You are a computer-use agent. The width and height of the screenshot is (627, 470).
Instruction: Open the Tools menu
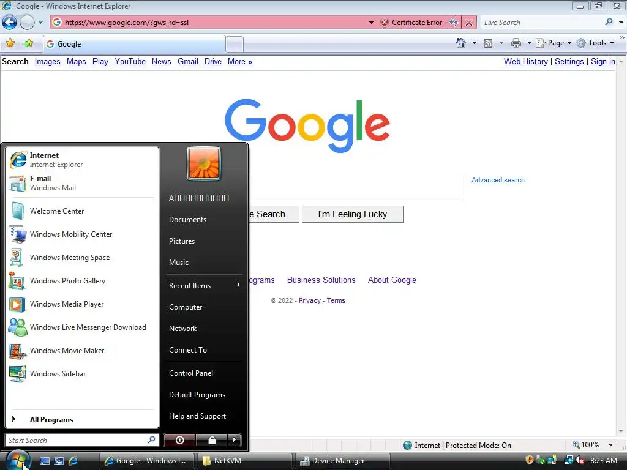(x=596, y=43)
